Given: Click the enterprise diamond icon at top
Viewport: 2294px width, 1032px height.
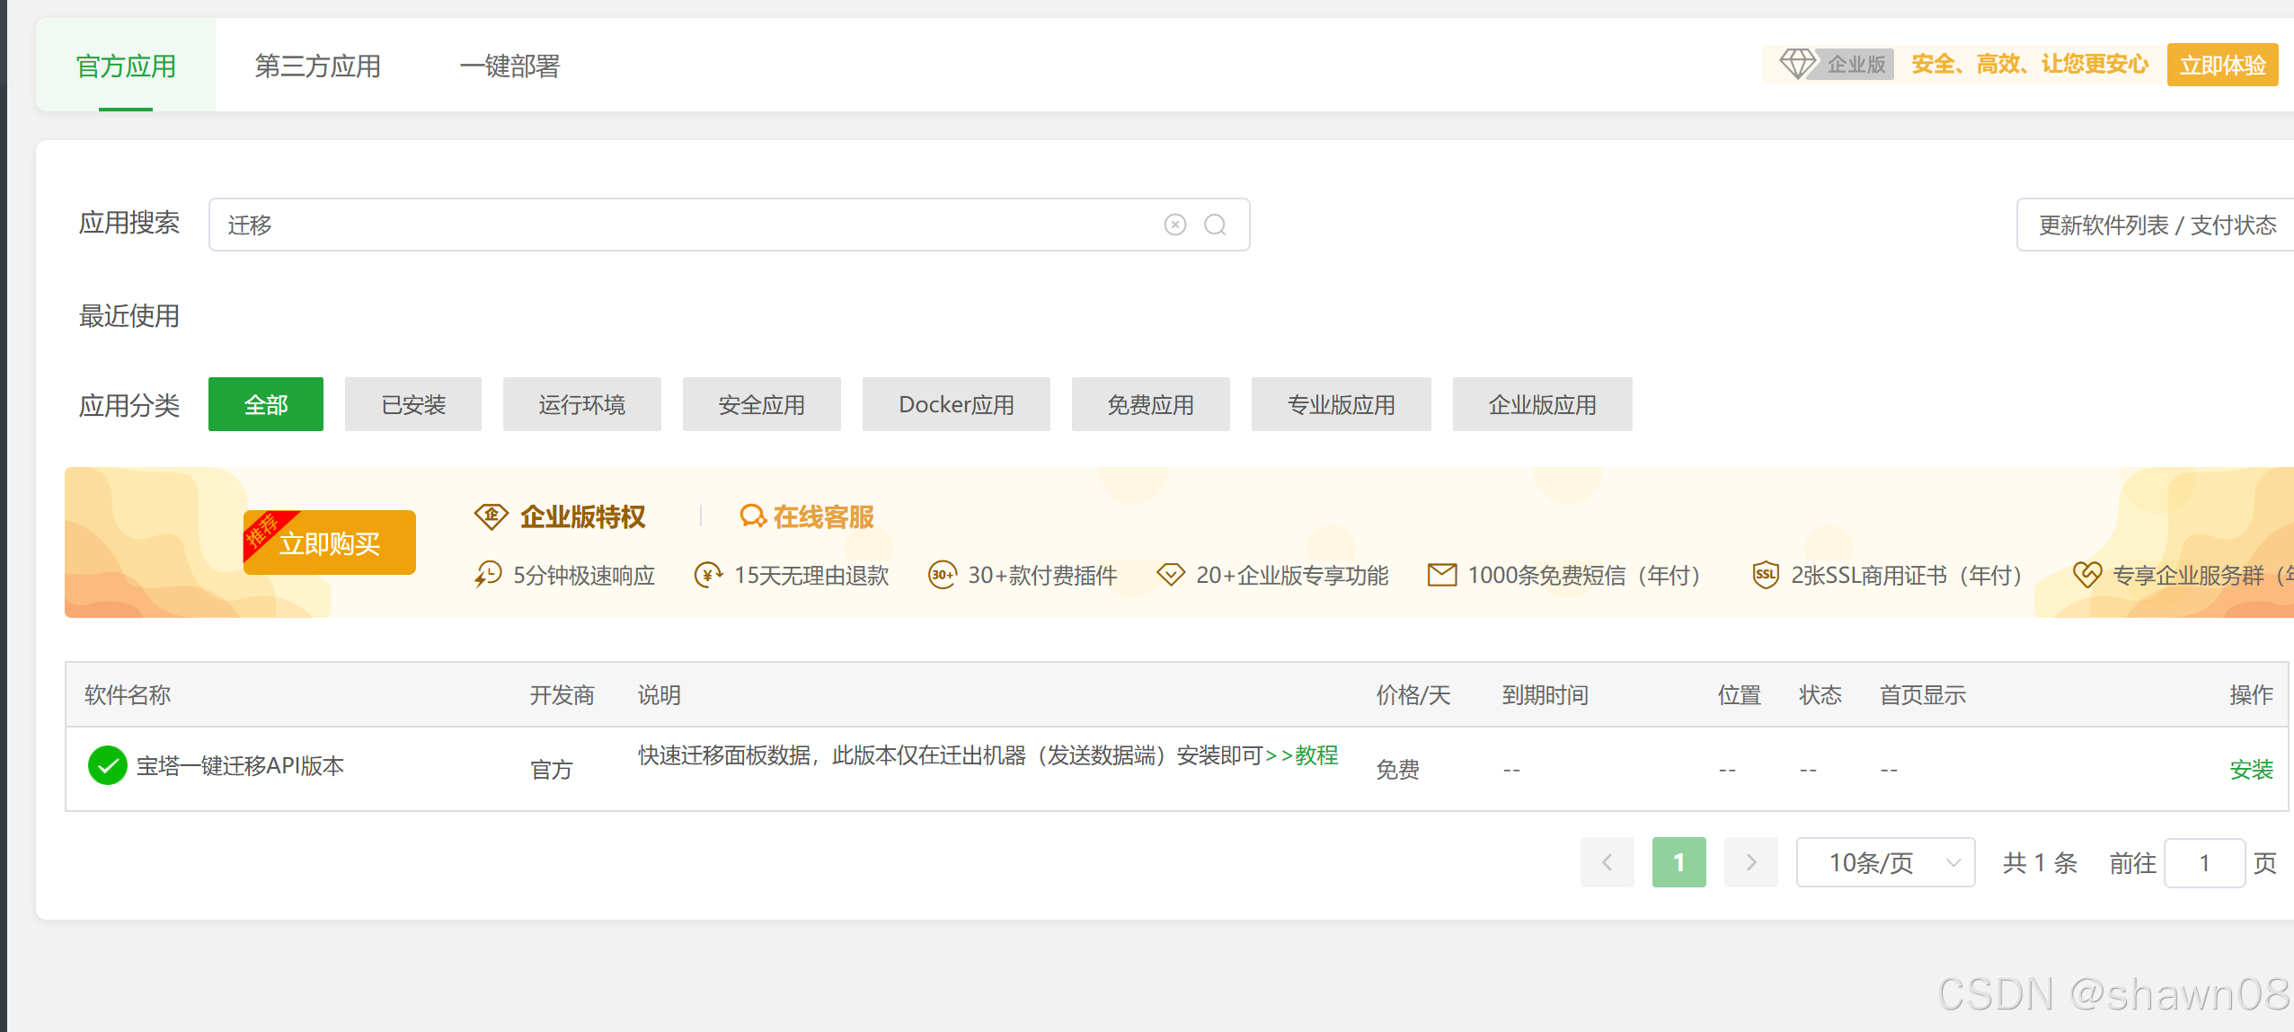Looking at the screenshot, I should tap(1797, 64).
